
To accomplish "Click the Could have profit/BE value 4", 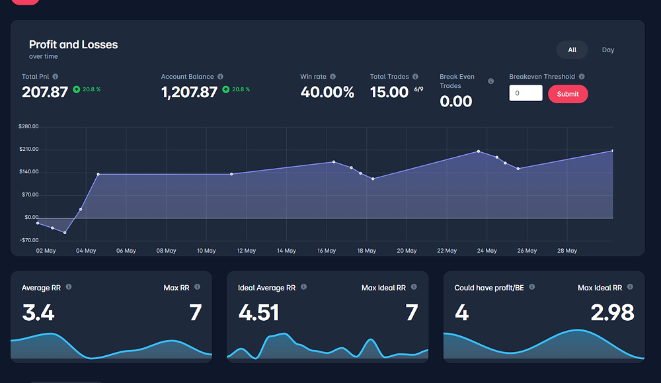I will click(x=461, y=313).
